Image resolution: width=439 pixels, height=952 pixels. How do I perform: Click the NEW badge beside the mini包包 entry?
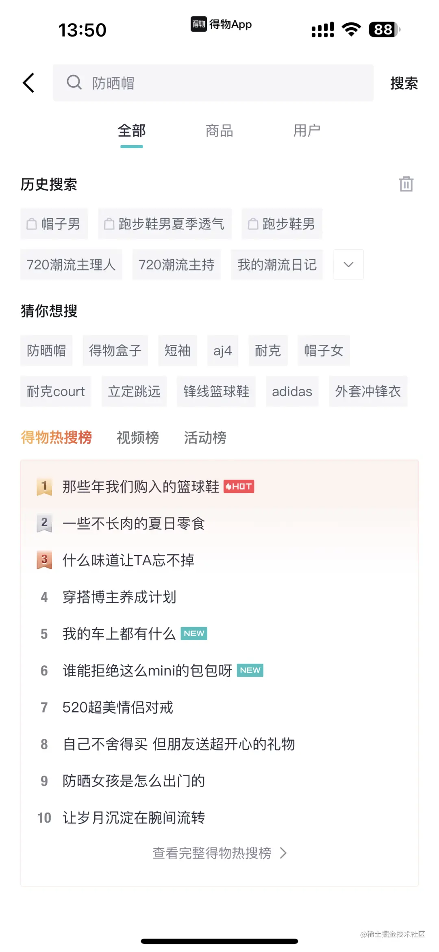tap(250, 670)
